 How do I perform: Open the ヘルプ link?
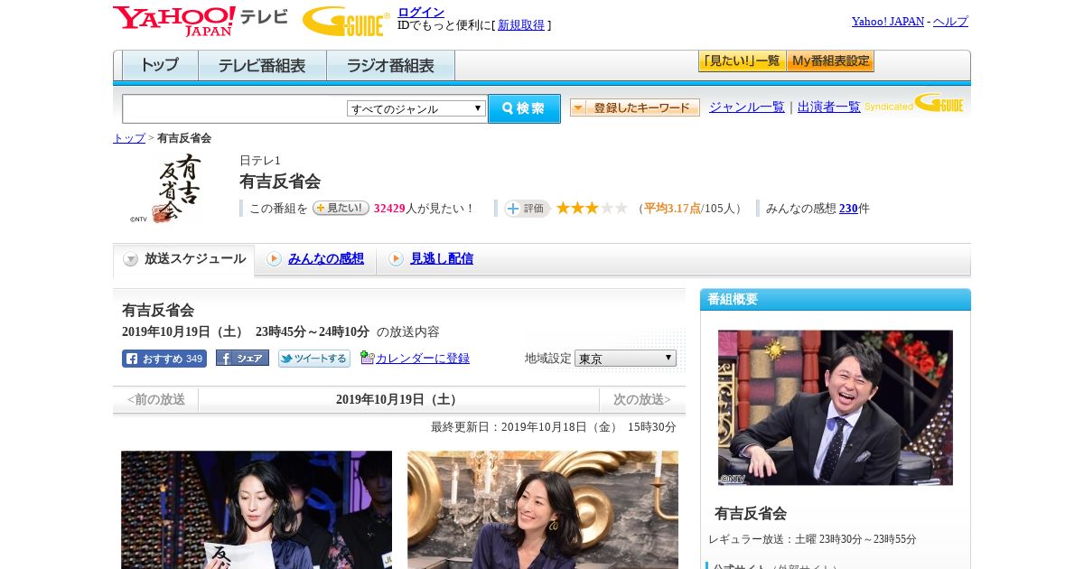click(x=950, y=22)
